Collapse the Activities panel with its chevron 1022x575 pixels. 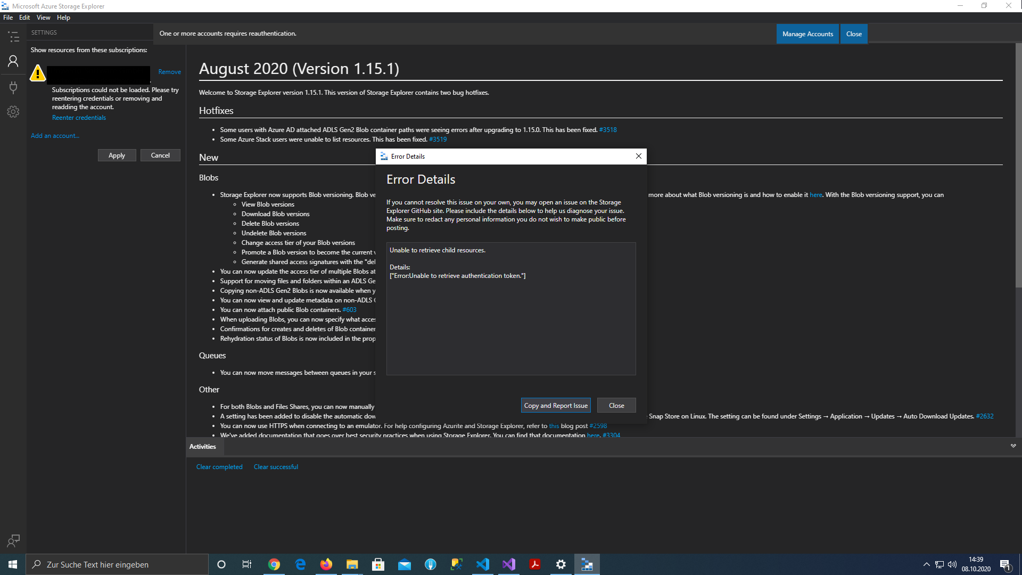pyautogui.click(x=1012, y=446)
